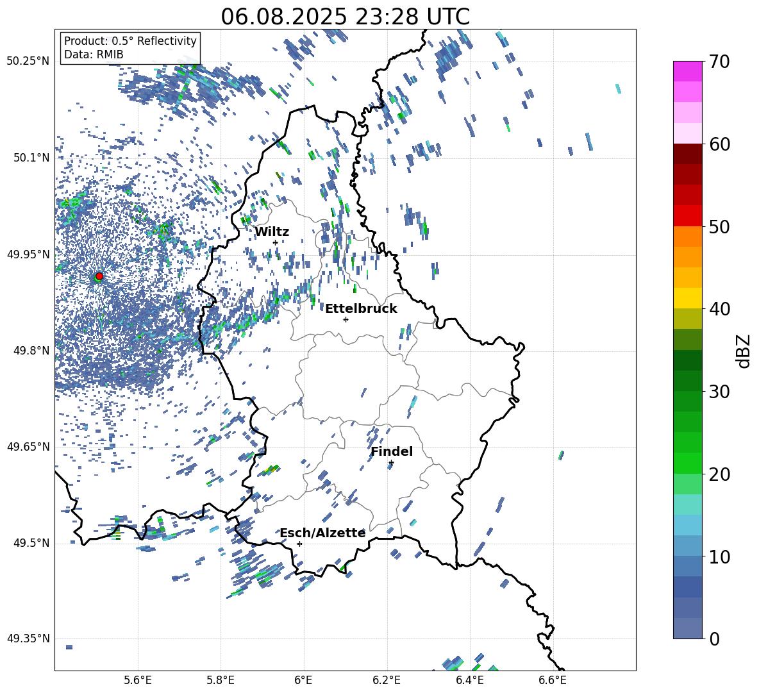This screenshot has height=693, width=759.
Task: Click the 50 colorbar tick label
Action: (x=719, y=227)
